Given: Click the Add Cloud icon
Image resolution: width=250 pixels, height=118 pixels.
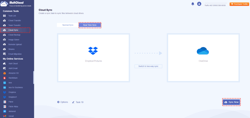Looking at the screenshot, I should 4,63.
